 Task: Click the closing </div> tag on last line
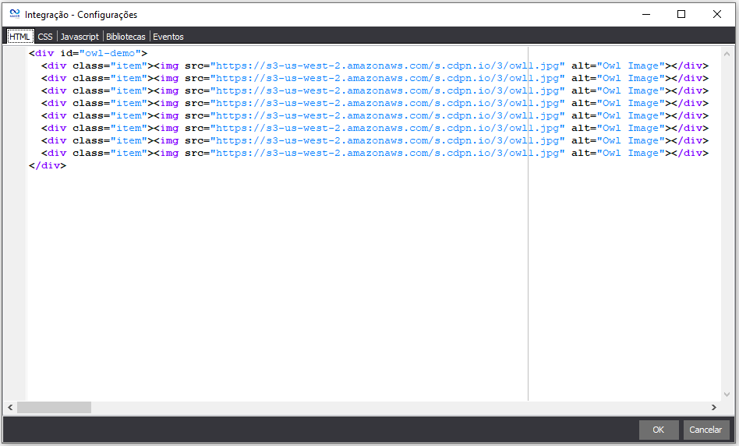click(x=47, y=165)
